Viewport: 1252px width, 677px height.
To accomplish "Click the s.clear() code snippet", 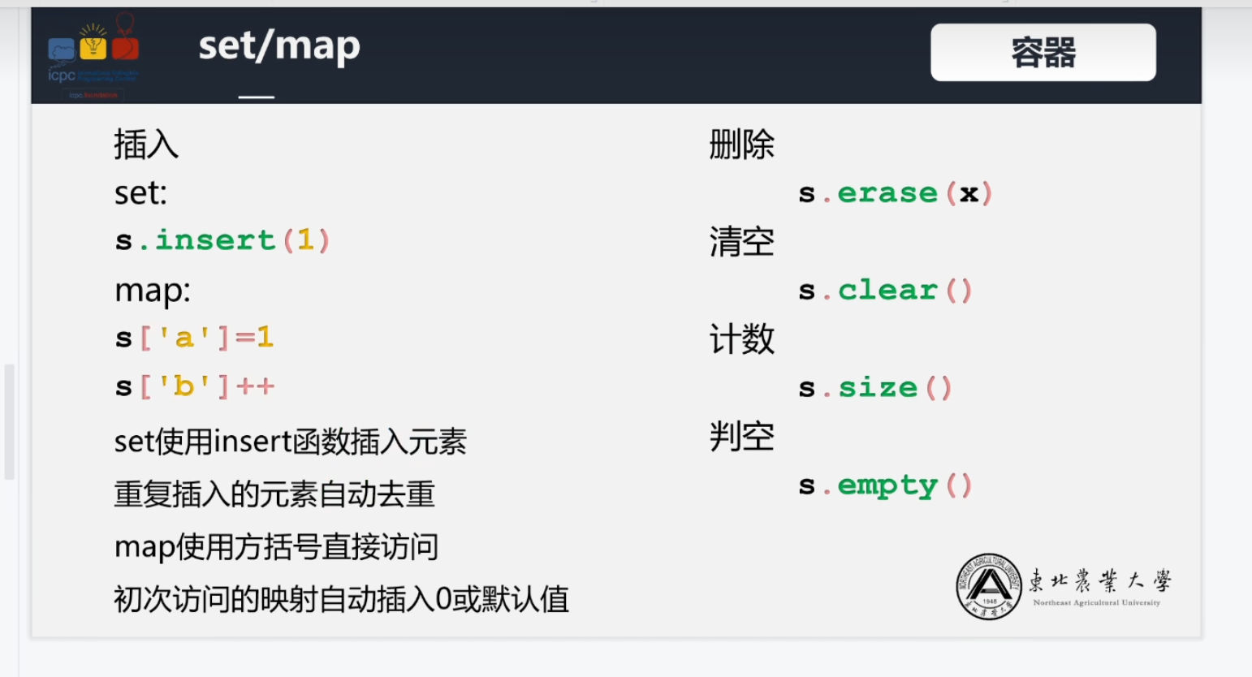I will [x=885, y=291].
